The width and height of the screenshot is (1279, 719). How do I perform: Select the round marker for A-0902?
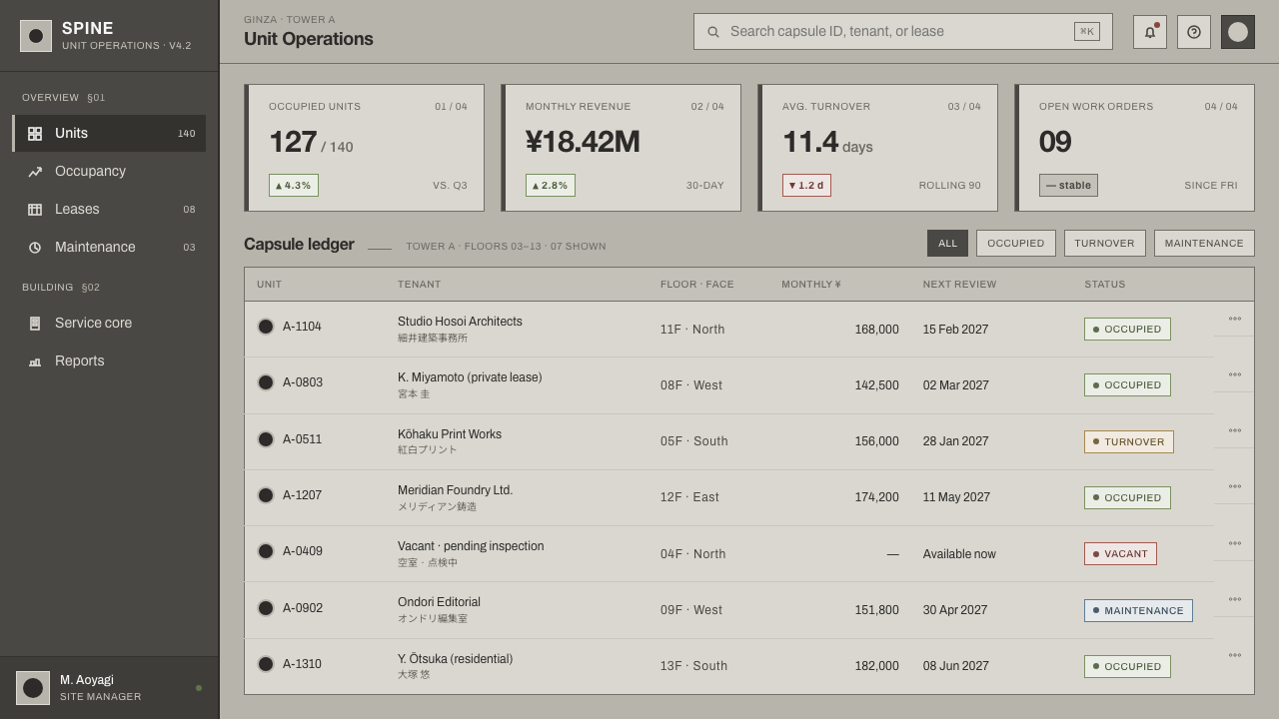tap(266, 608)
